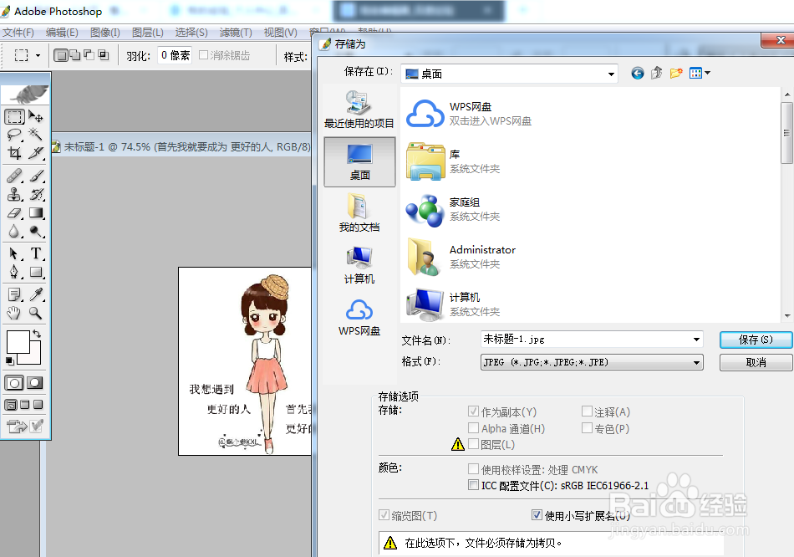Select the Move tool
Viewport: 794px width, 557px height.
[x=35, y=116]
